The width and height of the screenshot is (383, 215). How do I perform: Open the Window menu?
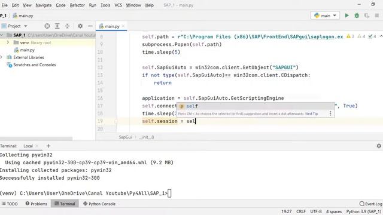(133, 5)
